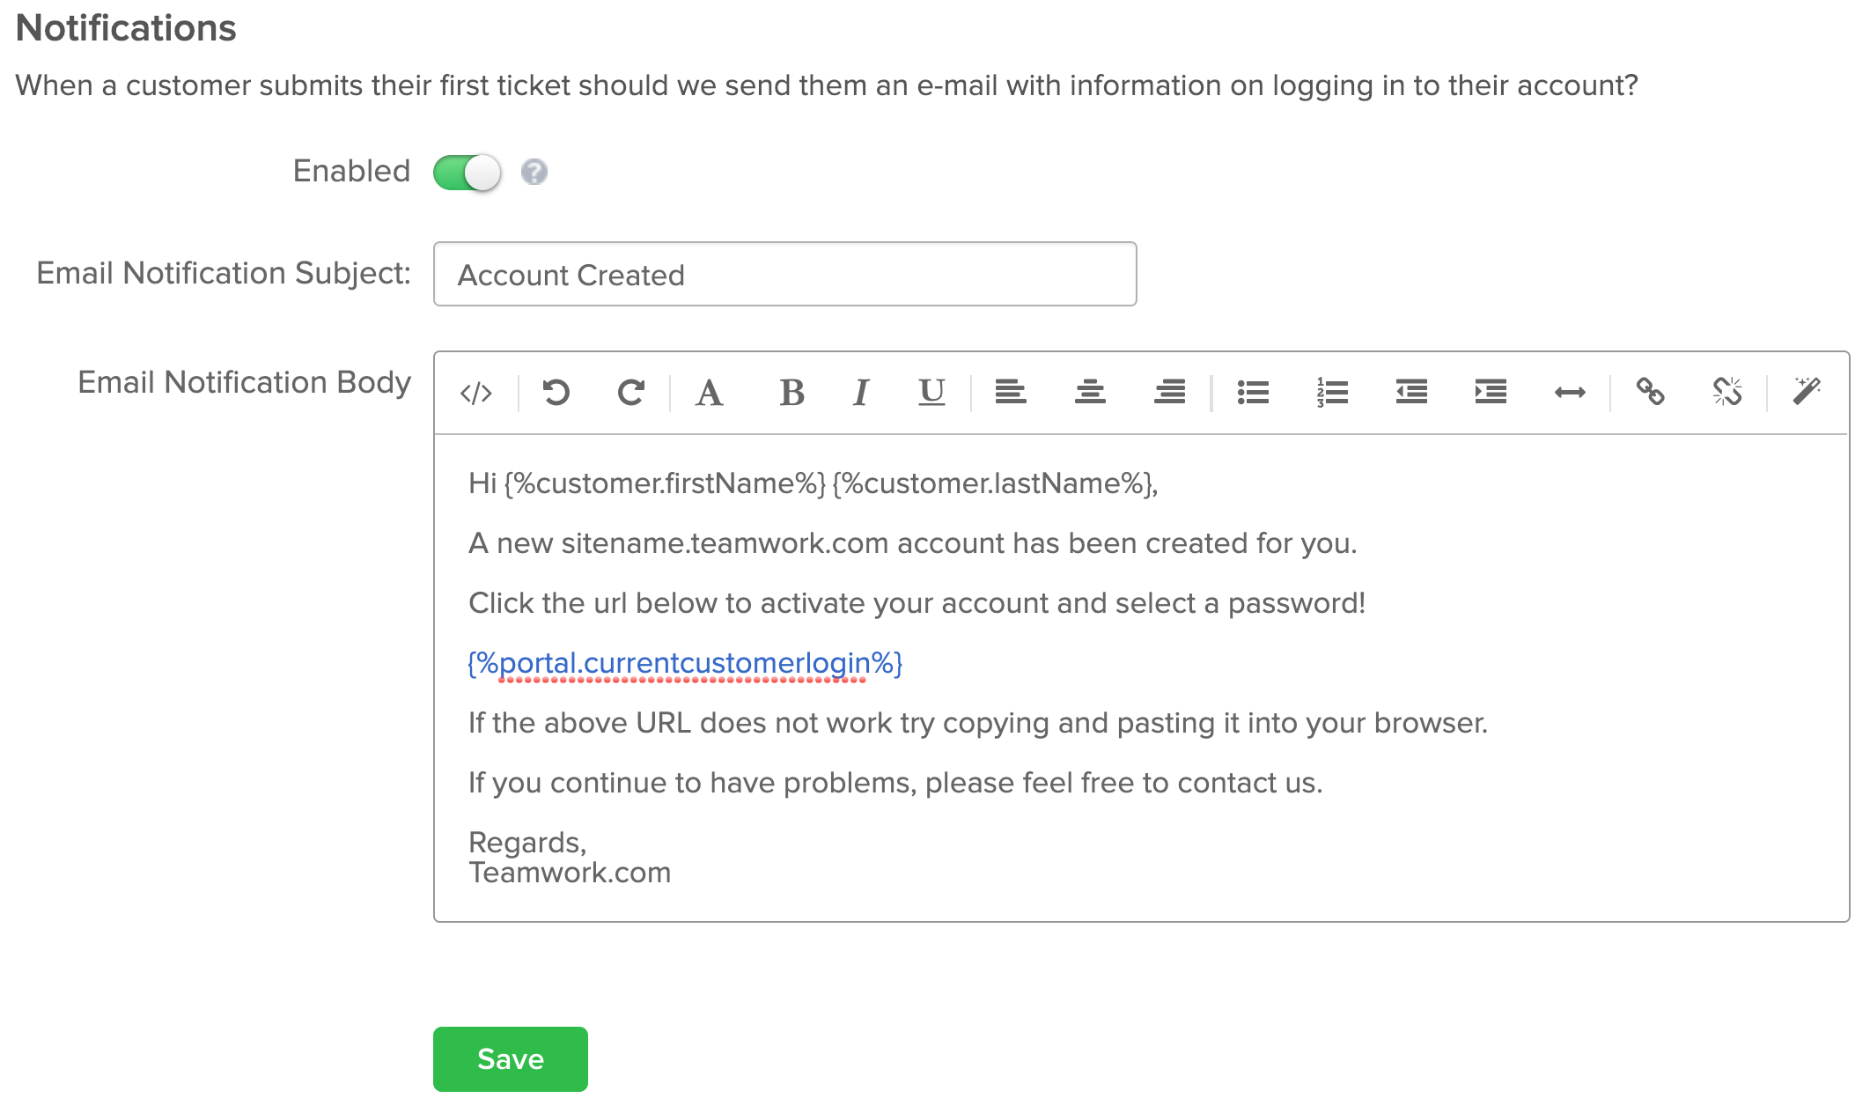
Task: Disable the Enabled notification toggle
Action: 467,173
